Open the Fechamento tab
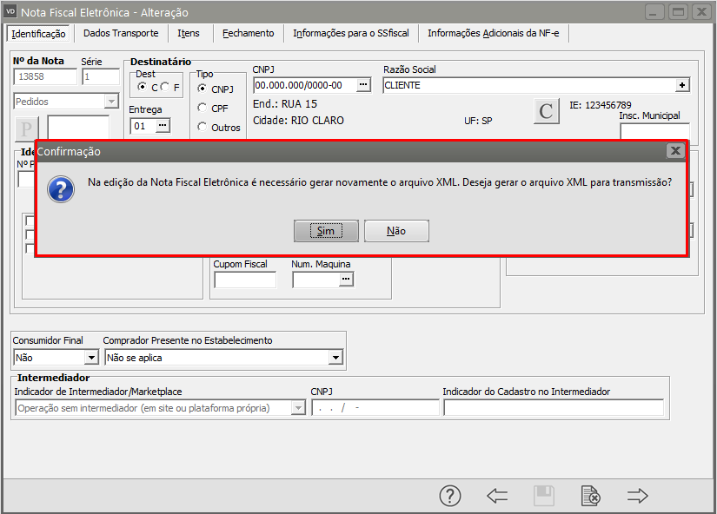 click(248, 33)
